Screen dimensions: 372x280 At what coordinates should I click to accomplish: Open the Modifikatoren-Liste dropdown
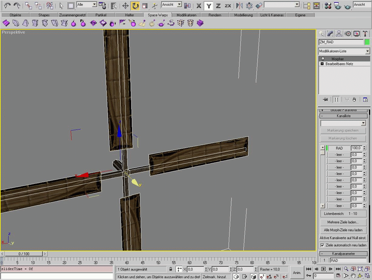[x=367, y=51]
